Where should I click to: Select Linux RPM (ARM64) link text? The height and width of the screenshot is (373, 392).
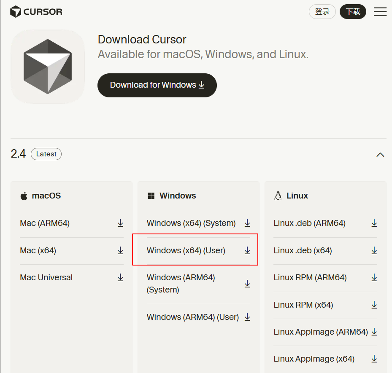pos(310,277)
